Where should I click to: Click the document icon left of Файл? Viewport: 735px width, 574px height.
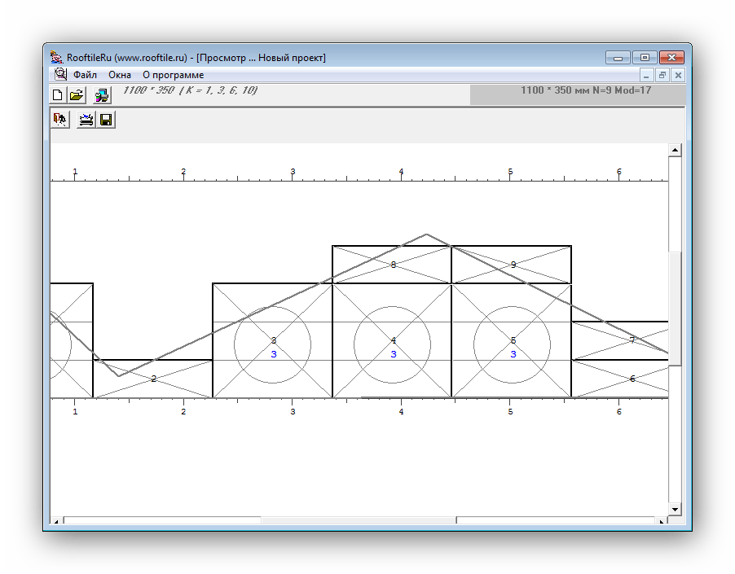pyautogui.click(x=60, y=74)
